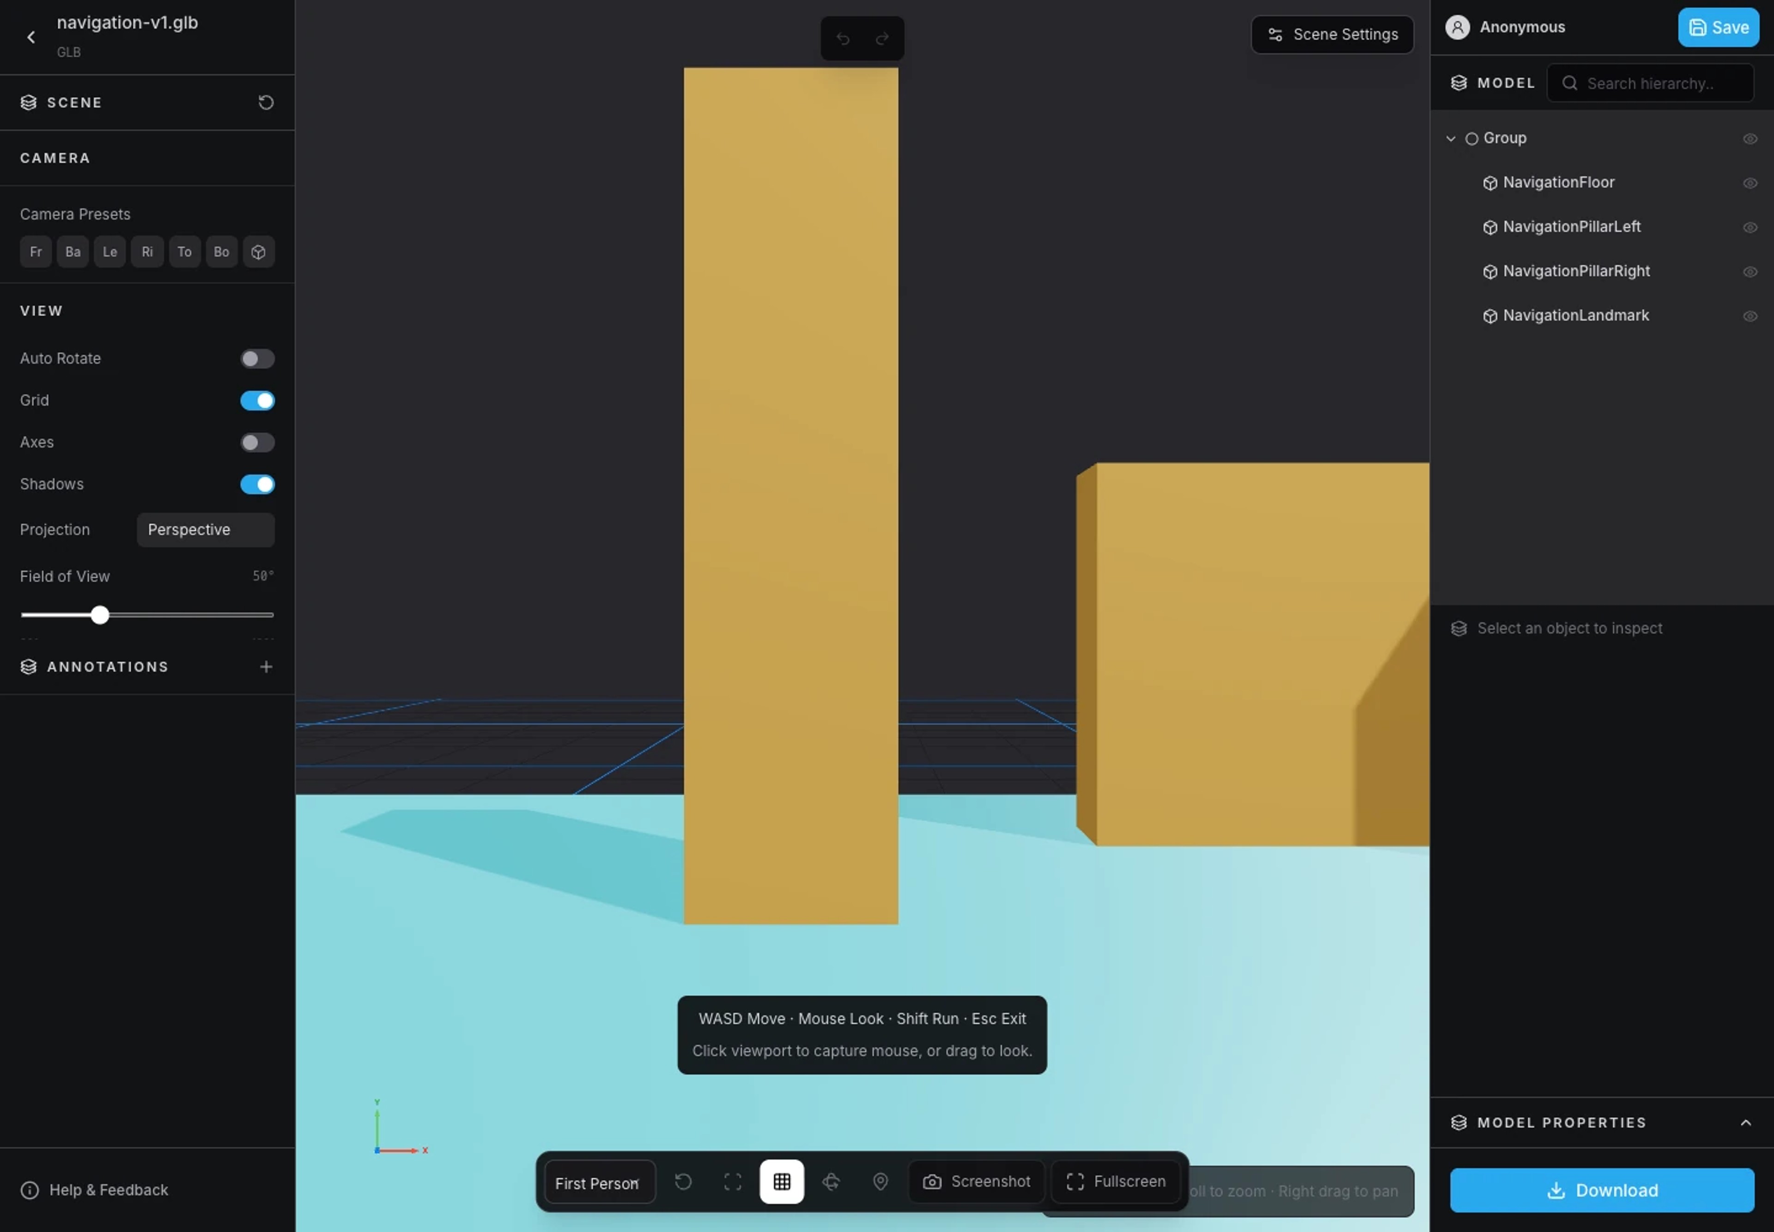Enter Fullscreen mode
The height and width of the screenshot is (1232, 1774).
[x=1116, y=1181]
